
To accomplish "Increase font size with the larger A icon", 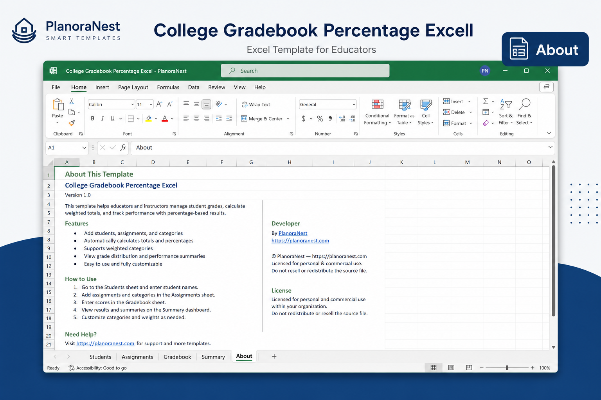I will (159, 104).
